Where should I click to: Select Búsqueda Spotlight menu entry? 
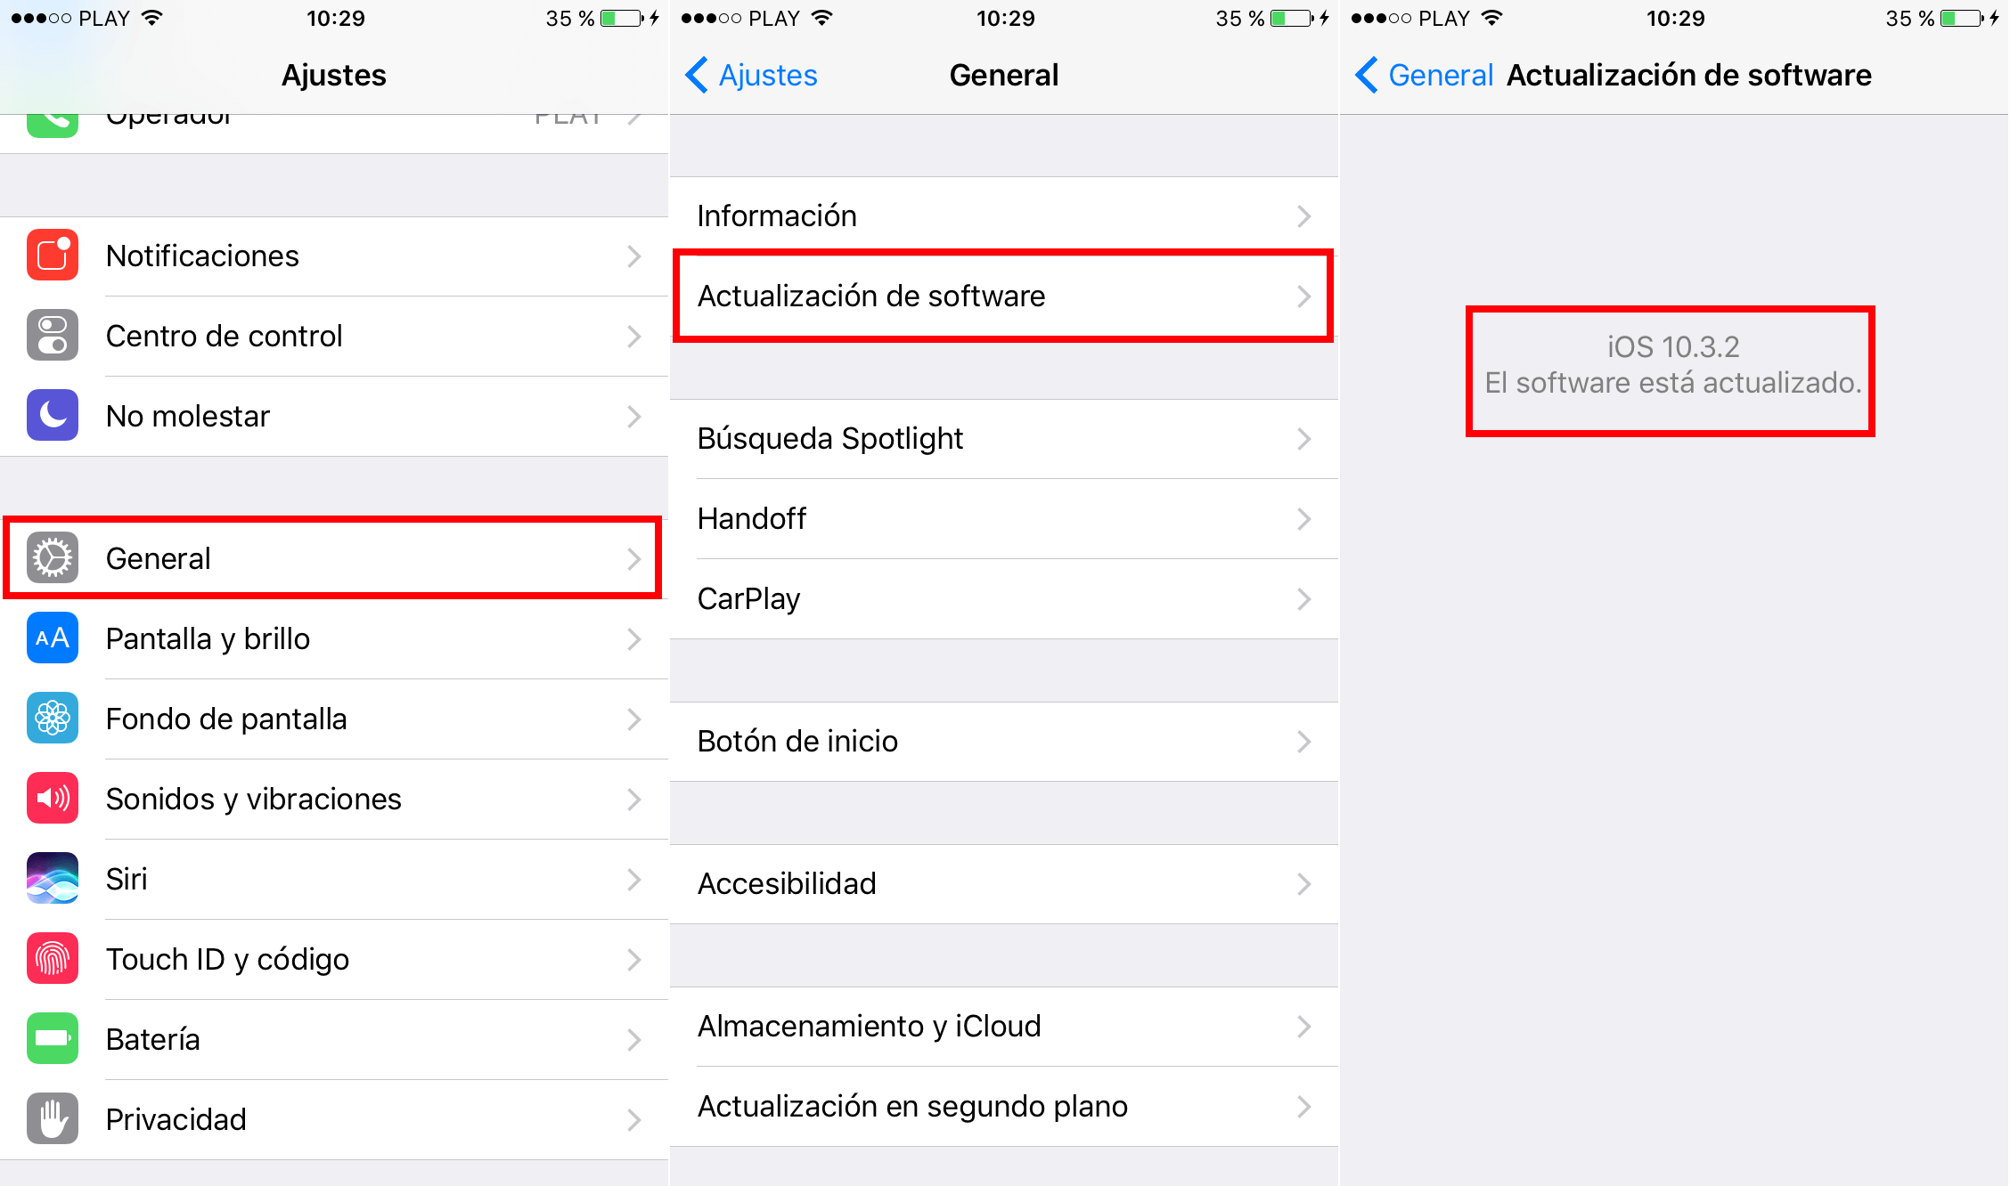pyautogui.click(x=1004, y=439)
